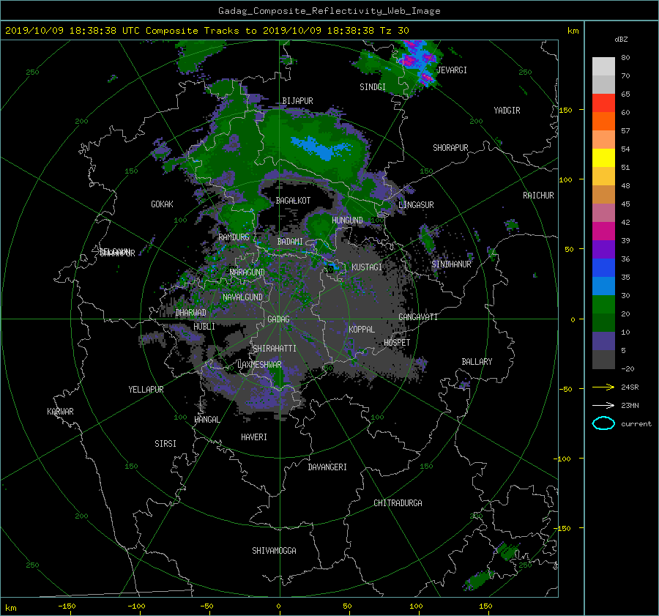Select the KUSTAGI label
Viewport: 659px width, 616px height.
pyautogui.click(x=367, y=267)
